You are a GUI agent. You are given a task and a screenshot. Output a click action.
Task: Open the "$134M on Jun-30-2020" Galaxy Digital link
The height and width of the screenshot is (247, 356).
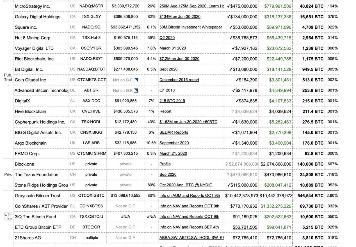tap(180, 17)
